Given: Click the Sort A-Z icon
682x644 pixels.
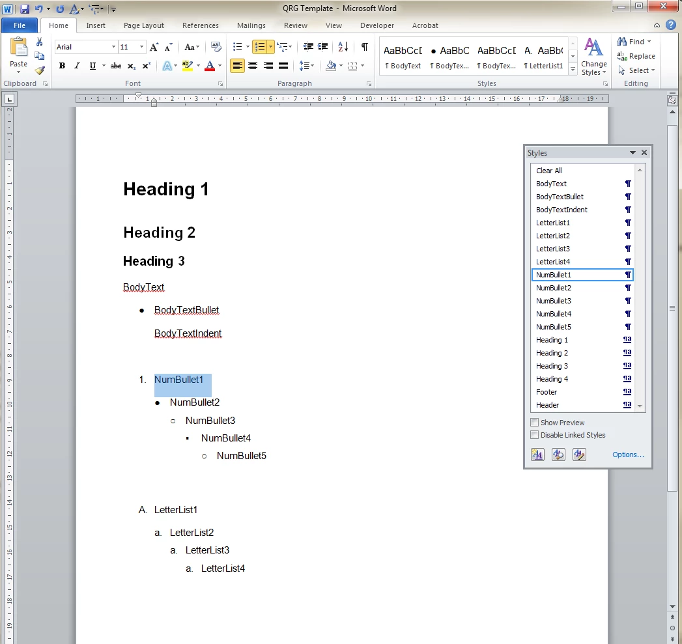Looking at the screenshot, I should (x=343, y=46).
